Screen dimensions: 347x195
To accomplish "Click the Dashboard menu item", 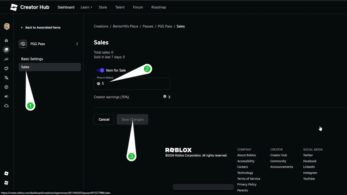I will tap(66, 7).
